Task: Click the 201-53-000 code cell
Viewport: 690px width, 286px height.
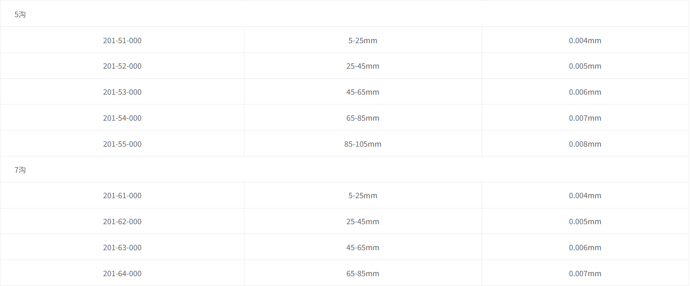Action: 122,92
